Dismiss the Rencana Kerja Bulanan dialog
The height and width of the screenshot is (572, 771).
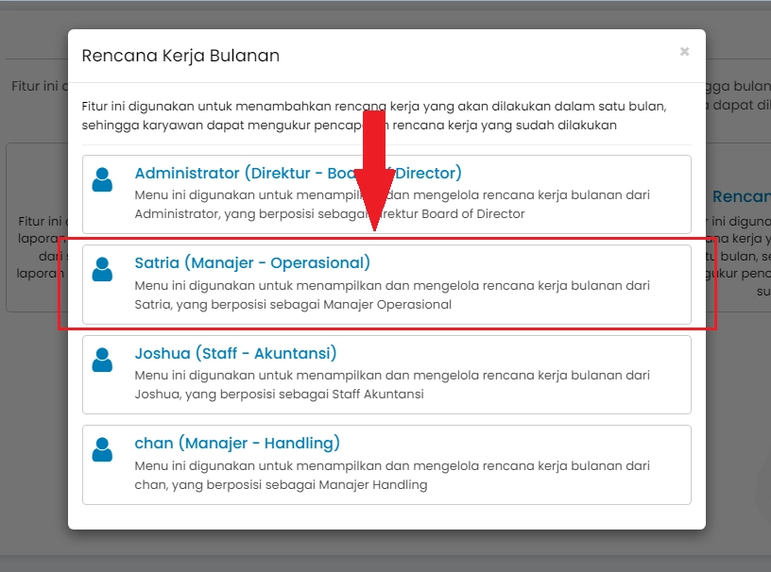click(x=684, y=52)
